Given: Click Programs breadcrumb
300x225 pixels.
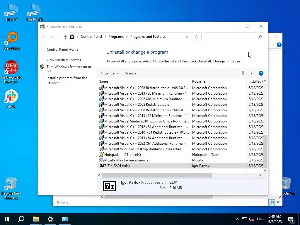Looking at the screenshot, I should [116, 37].
